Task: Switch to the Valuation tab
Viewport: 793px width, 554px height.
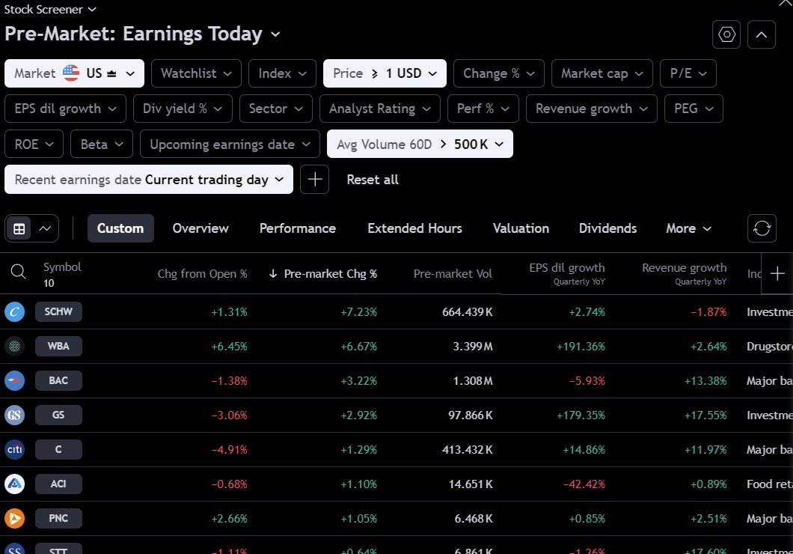Action: 521,228
